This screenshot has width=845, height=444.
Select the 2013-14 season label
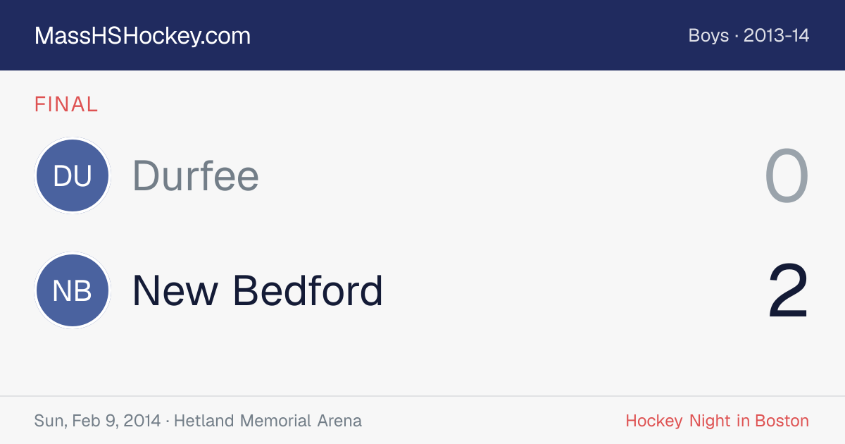pos(776,36)
